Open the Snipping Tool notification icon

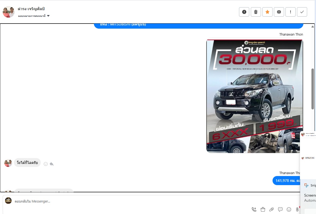click(306, 185)
